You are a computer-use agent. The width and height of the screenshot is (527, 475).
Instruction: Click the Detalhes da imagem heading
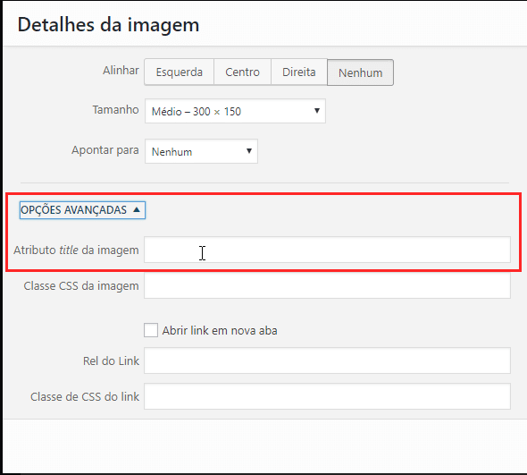click(108, 25)
